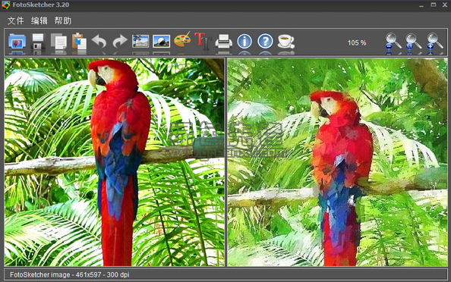Paste from clipboard icon
The image size is (451, 282).
79,42
